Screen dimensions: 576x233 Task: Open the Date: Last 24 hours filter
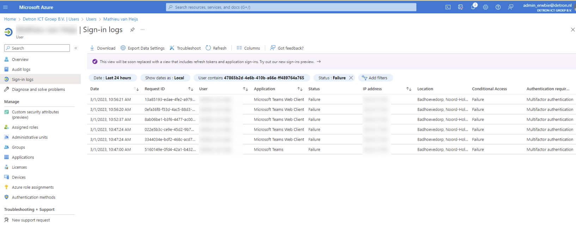tap(112, 78)
